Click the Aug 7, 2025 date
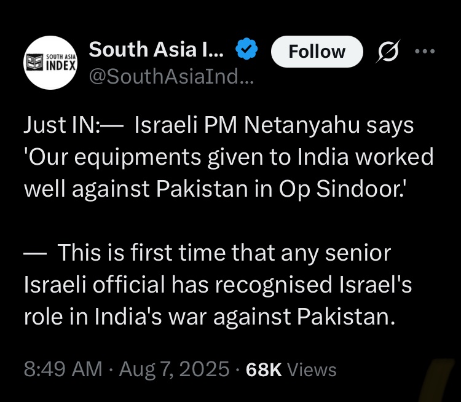 pos(173,369)
